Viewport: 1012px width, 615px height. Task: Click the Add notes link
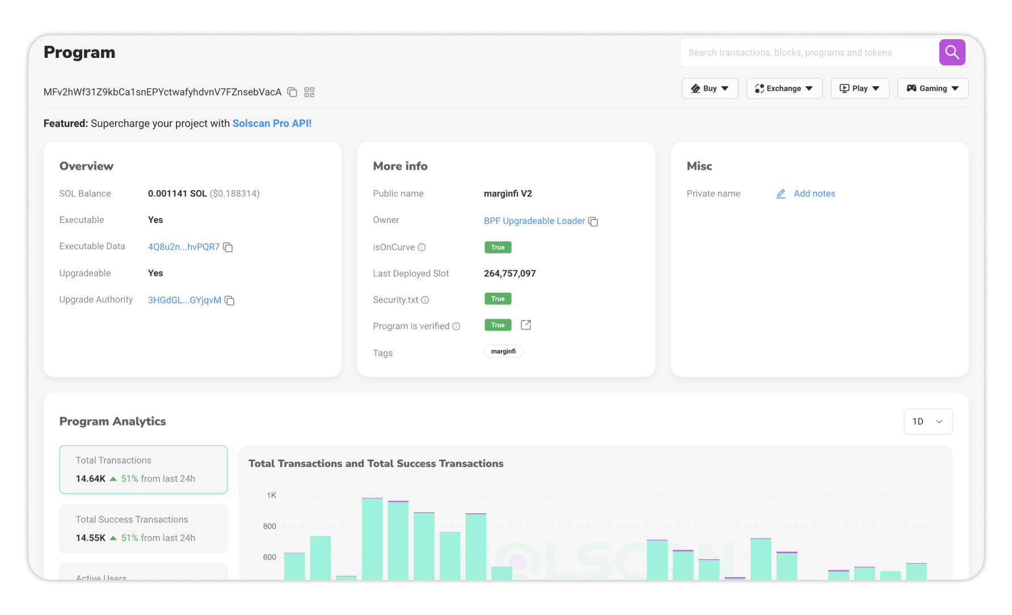click(x=814, y=193)
